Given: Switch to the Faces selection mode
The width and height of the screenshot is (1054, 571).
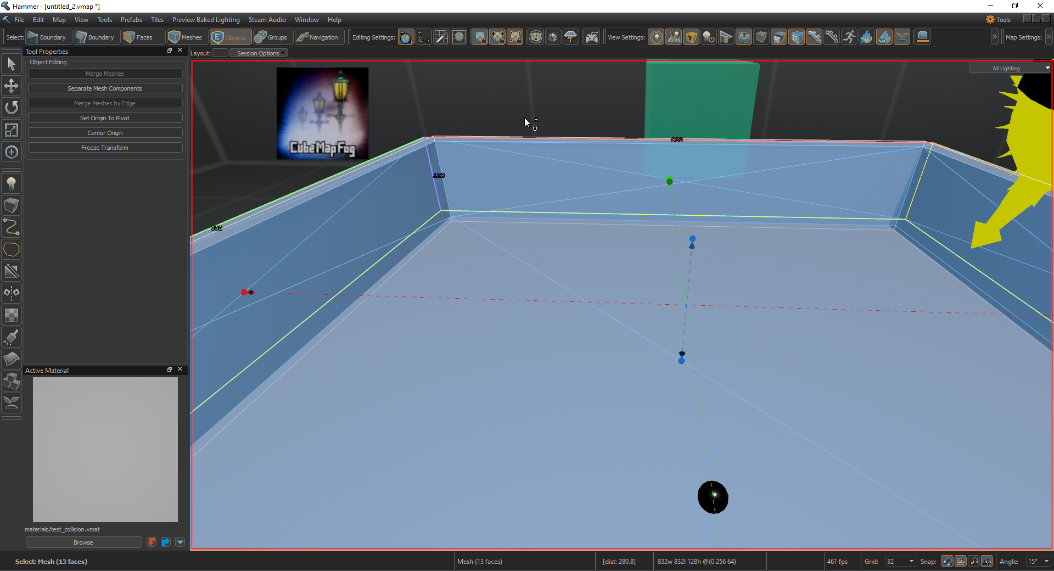Looking at the screenshot, I should click(x=142, y=37).
